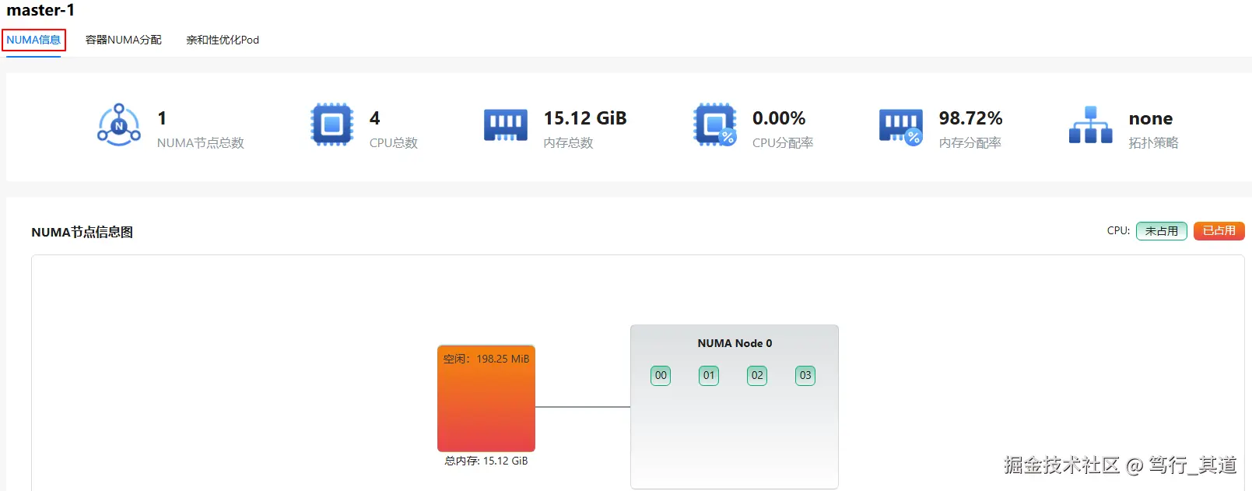Click the 98.72% memory allocation value

pyautogui.click(x=970, y=118)
